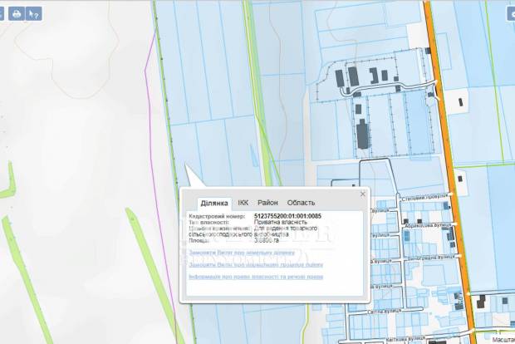Click the normative monetary valuation extract link
Viewport: 515px width, 344px height.
pyautogui.click(x=255, y=264)
